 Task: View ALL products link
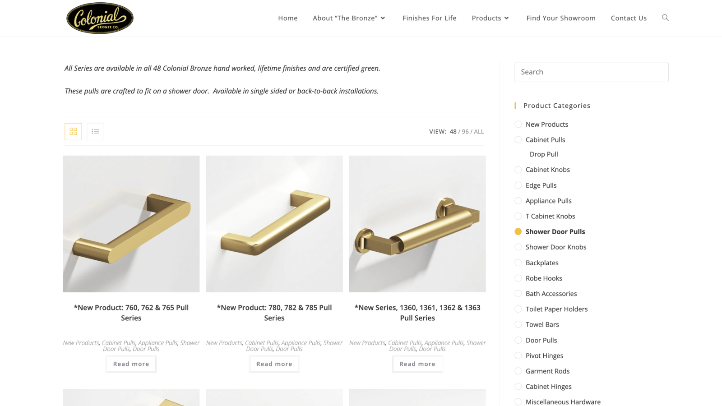(x=479, y=132)
